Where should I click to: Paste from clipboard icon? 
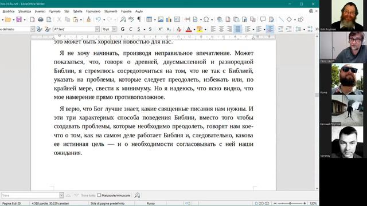coord(75,19)
